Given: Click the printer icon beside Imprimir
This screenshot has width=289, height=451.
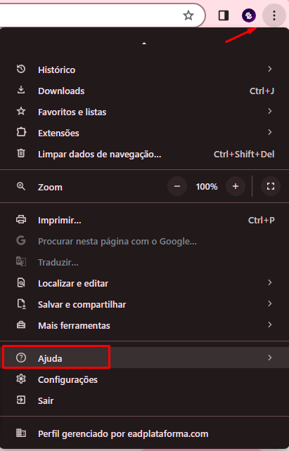Looking at the screenshot, I should [21, 220].
